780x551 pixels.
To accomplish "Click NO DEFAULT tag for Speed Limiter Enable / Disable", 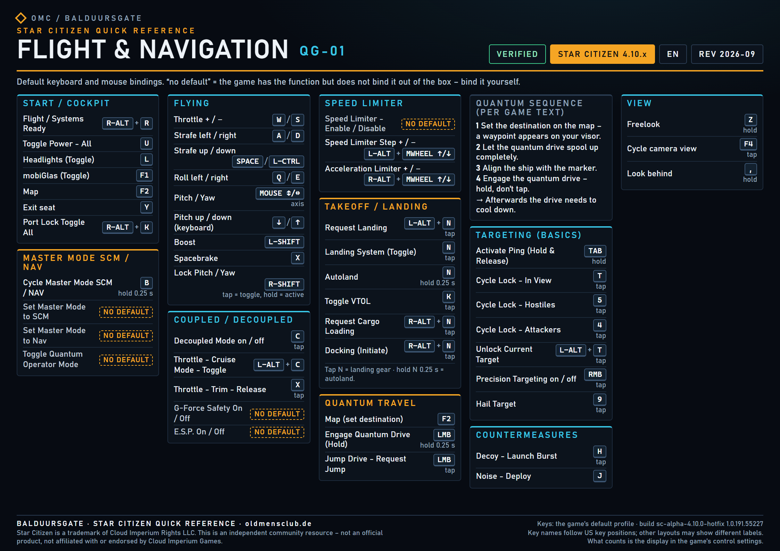I will 428,124.
